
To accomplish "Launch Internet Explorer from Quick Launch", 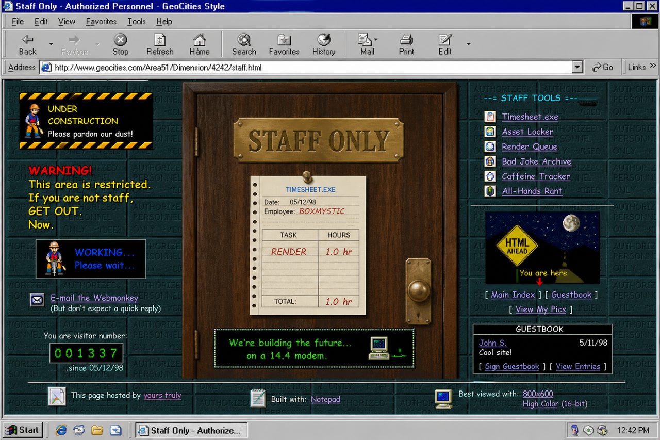I will pos(61,430).
